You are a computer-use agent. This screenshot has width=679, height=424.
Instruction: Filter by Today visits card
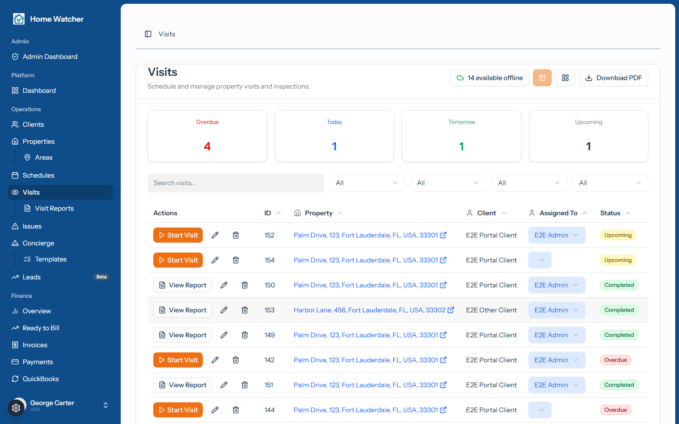click(334, 136)
